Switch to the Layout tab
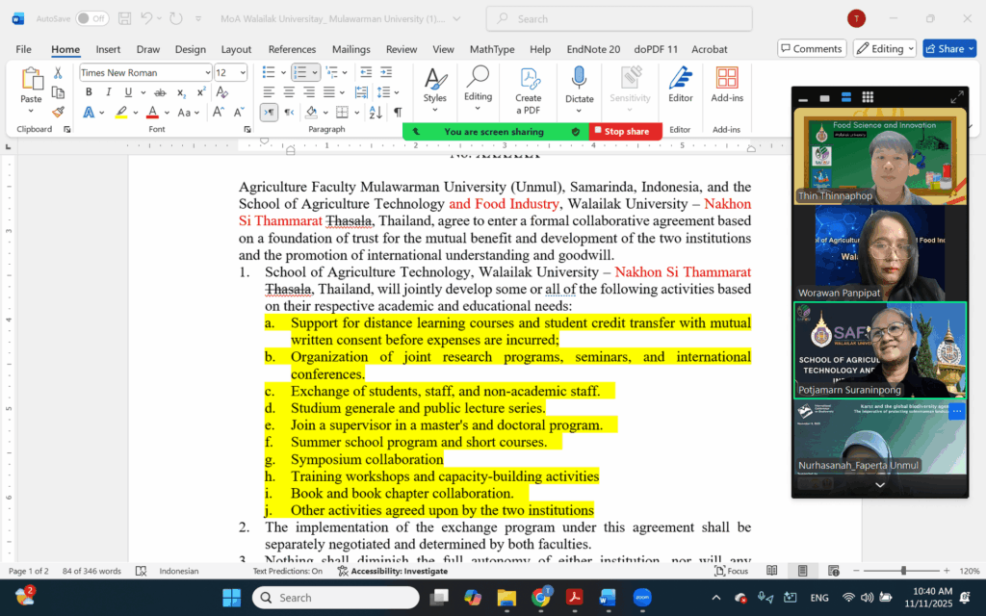 tap(236, 49)
